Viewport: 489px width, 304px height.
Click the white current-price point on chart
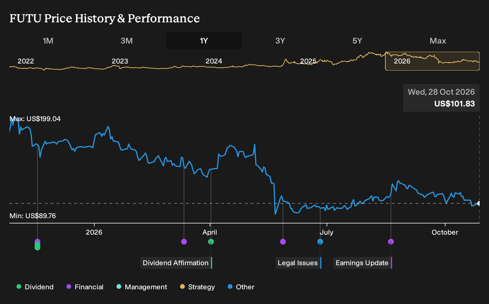pos(479,203)
